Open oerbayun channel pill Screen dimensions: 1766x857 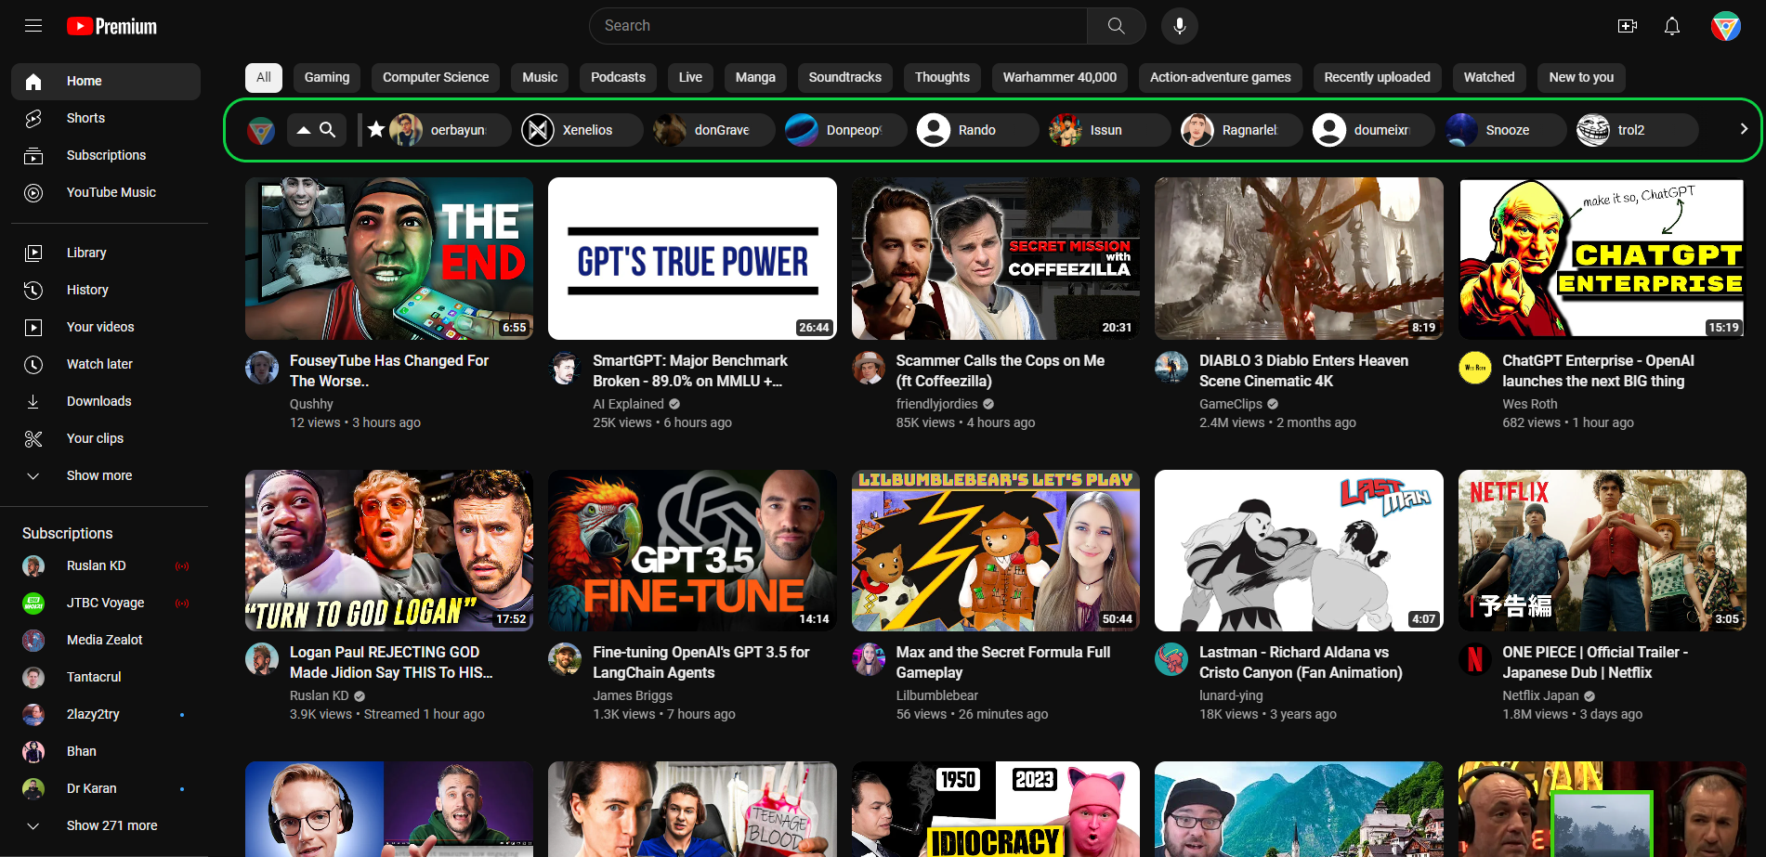[x=451, y=130]
